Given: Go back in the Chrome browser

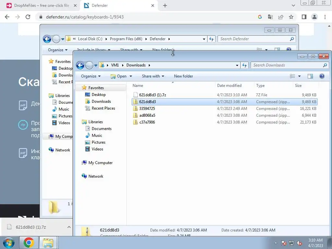Looking at the screenshot, I should tap(7, 17).
